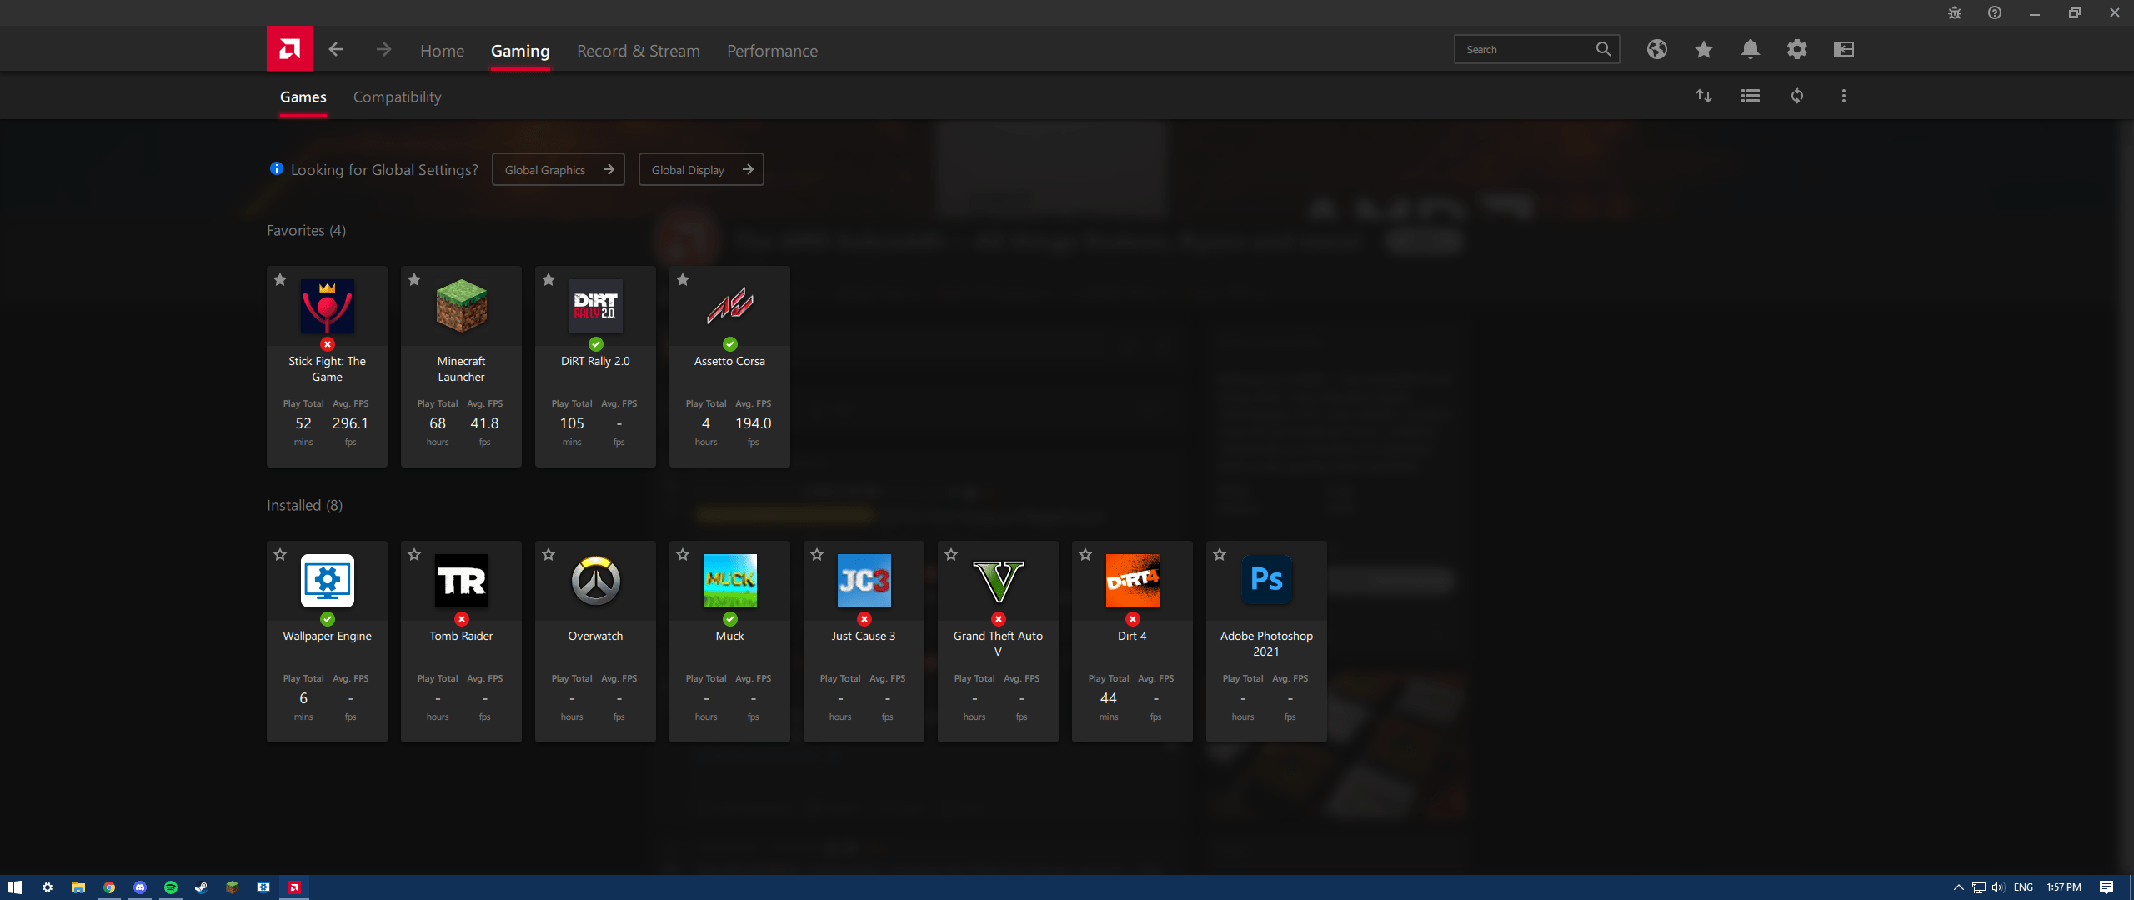The width and height of the screenshot is (2134, 900).
Task: Unfavorite Minecraft Launcher star
Action: tap(414, 280)
